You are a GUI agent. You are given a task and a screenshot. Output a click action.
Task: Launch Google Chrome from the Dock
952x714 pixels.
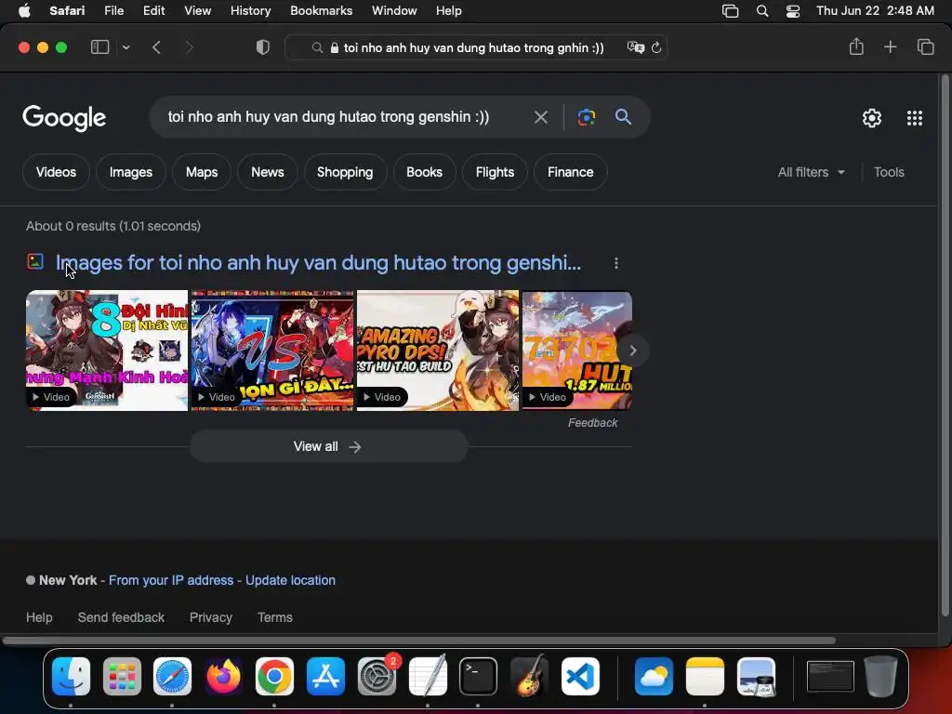[x=274, y=676]
